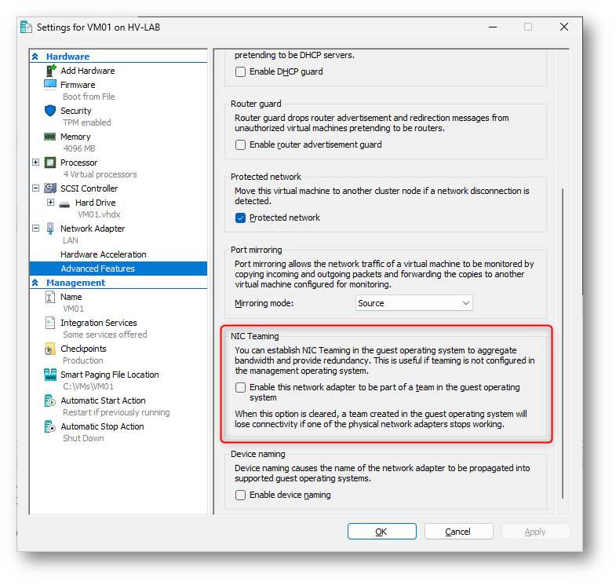Enable DHCP guard checkbox
This screenshot has height=585, width=616.
click(240, 71)
